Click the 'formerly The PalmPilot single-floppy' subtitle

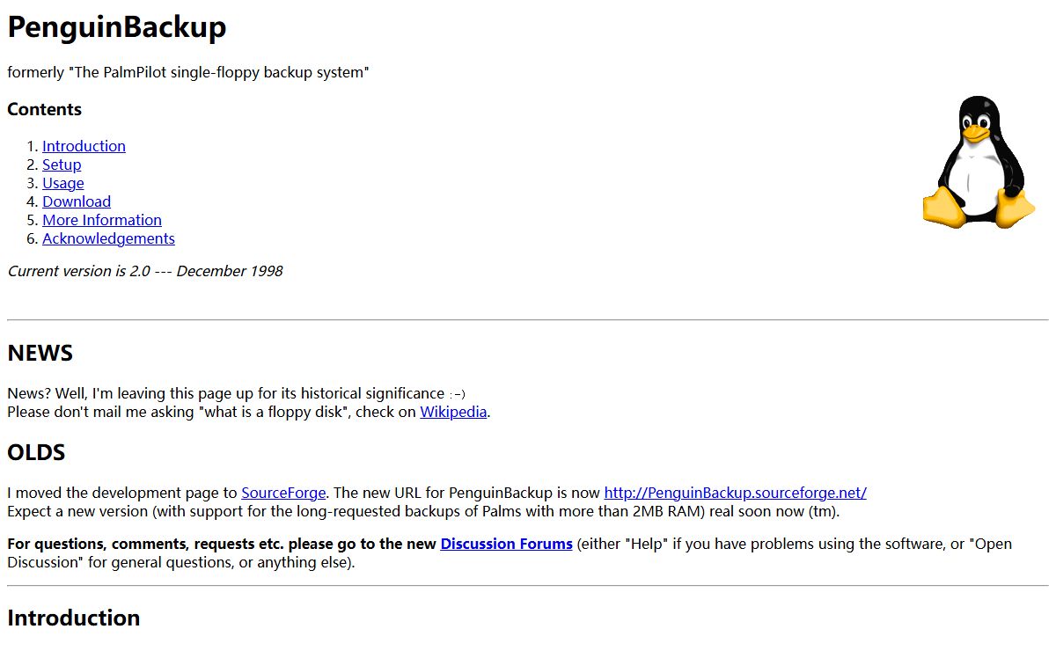[188, 72]
